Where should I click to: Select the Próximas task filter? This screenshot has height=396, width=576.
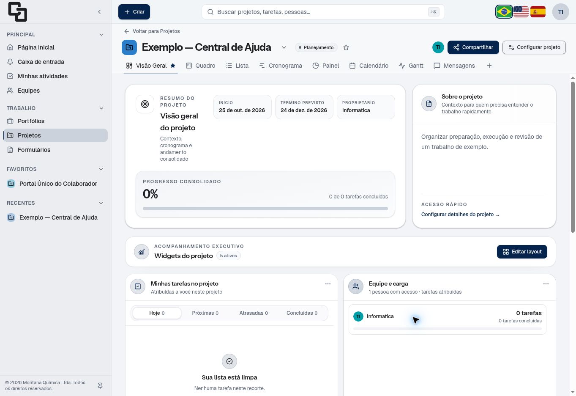(x=205, y=313)
